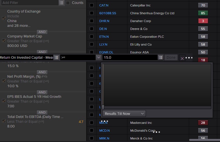The image size is (220, 142).
Task: Click the '800.00 USD' market cap value
Action: click(17, 46)
